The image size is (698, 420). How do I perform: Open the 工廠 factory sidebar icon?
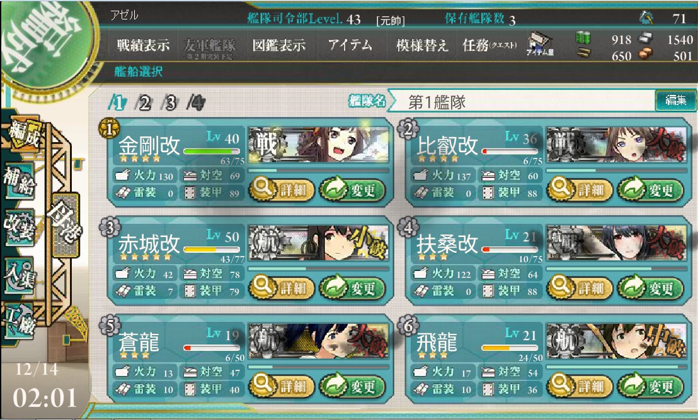point(19,320)
